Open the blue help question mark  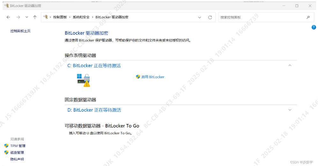314,27
